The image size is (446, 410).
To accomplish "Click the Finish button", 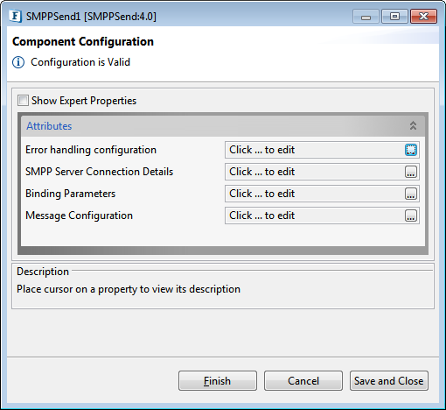I will pos(218,380).
